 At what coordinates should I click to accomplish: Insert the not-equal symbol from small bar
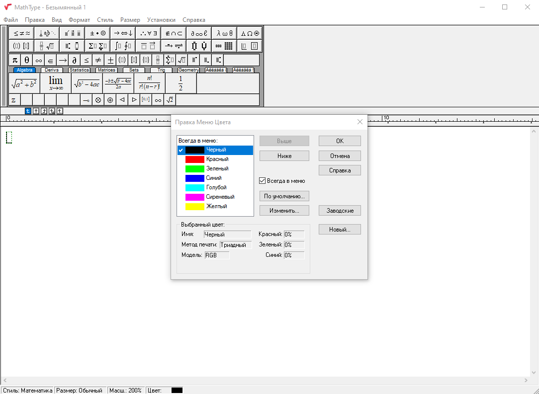tap(98, 60)
